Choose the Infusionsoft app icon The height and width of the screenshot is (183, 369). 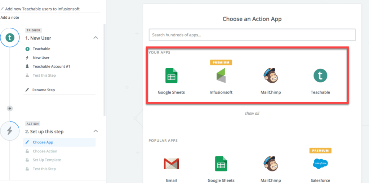(x=221, y=76)
